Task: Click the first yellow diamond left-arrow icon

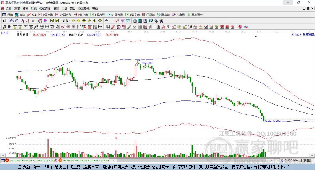Action: tap(73, 21)
